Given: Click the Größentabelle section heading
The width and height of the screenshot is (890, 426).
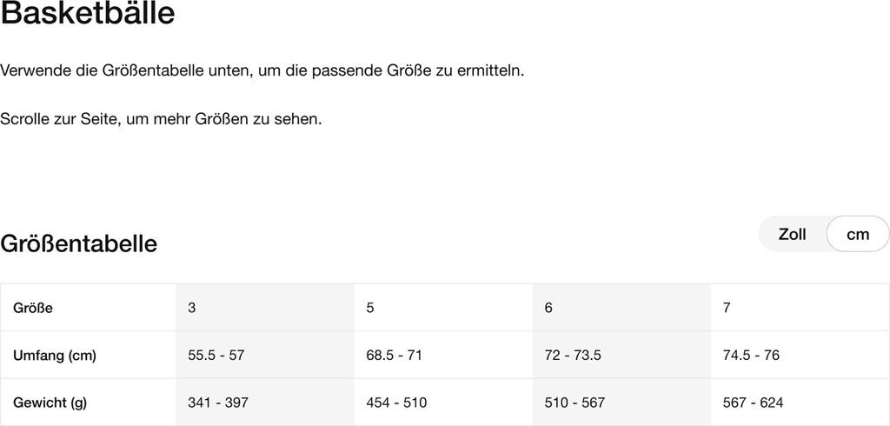Looking at the screenshot, I should coord(79,243).
